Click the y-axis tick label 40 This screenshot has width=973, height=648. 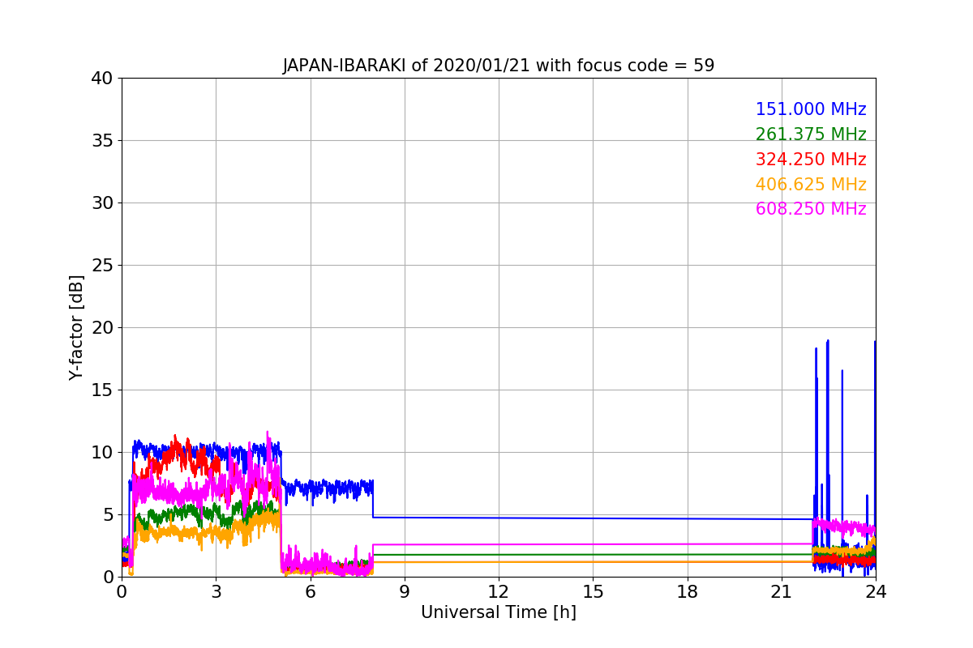coord(102,79)
